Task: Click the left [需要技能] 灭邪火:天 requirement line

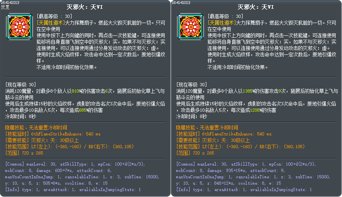Action: pyautogui.click(x=42, y=140)
